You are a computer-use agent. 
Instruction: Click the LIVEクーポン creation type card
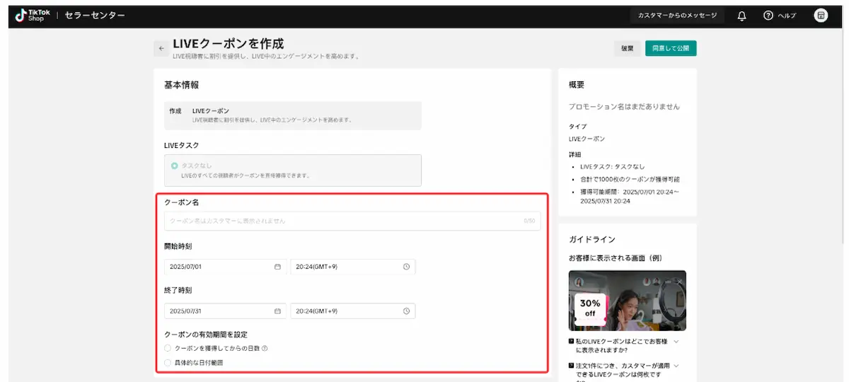[x=293, y=115]
